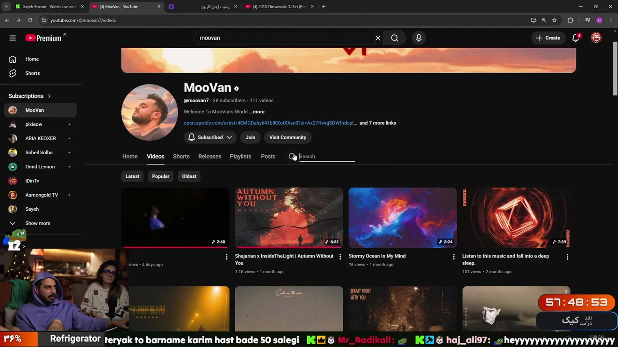This screenshot has height=347, width=618.
Task: Click the magnifier search button beside the search box
Action: tap(395, 38)
